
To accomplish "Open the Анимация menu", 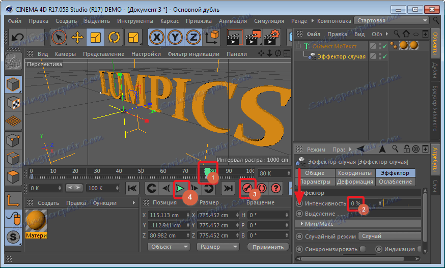I will click(233, 21).
